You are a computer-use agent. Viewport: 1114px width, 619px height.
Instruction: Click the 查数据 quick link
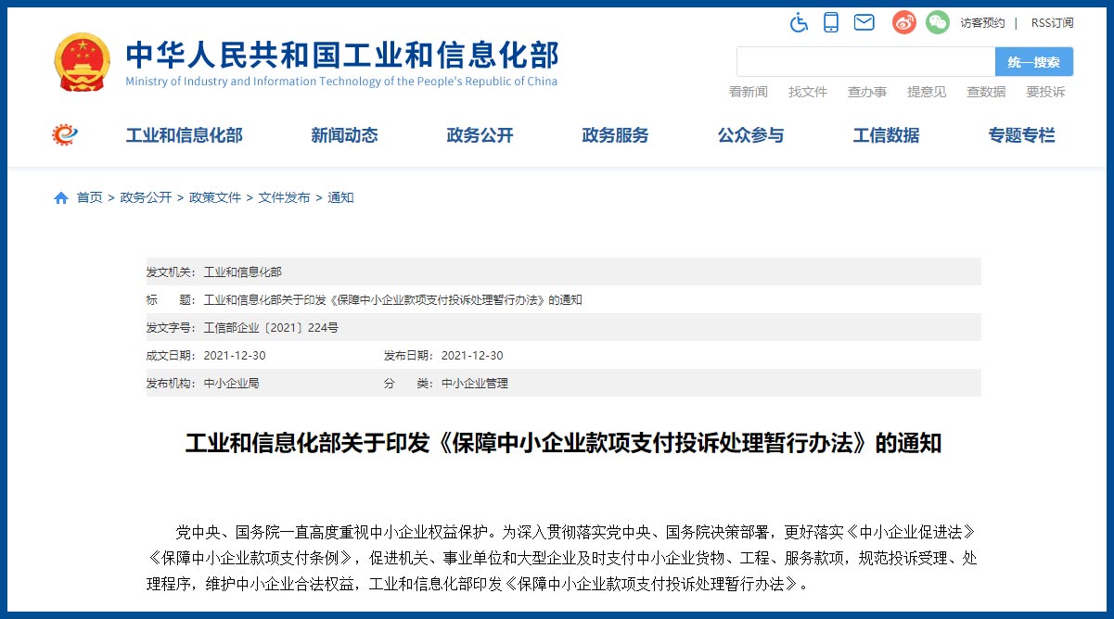985,92
